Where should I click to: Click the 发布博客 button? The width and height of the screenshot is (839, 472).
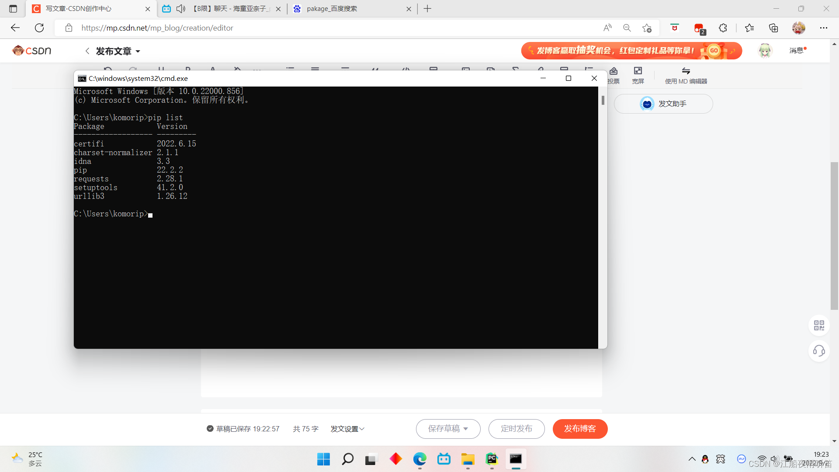pyautogui.click(x=580, y=429)
